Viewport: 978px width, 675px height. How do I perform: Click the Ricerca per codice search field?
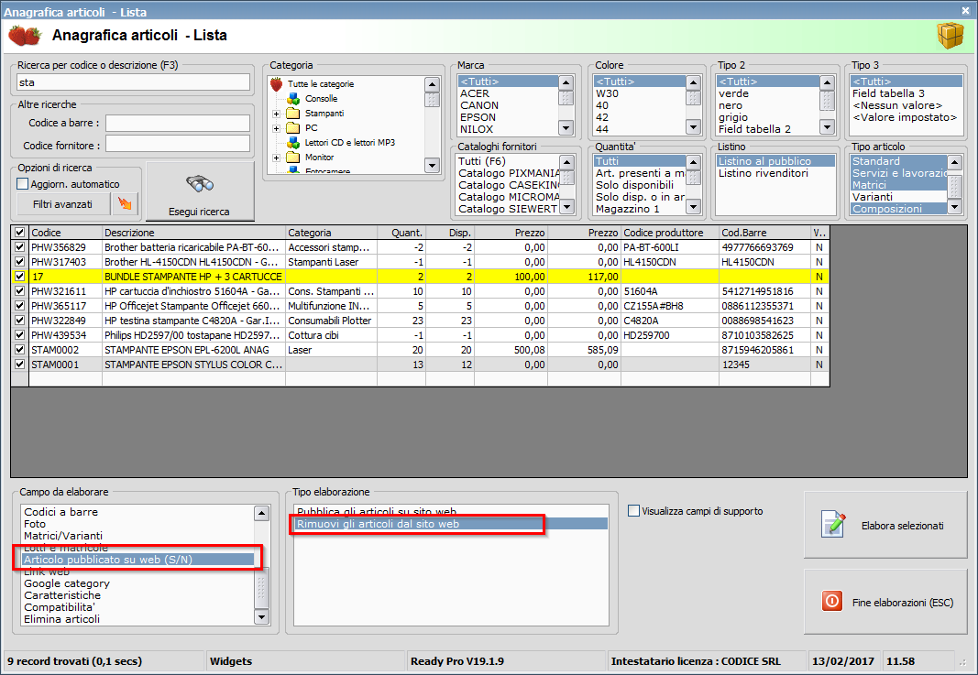click(x=134, y=82)
